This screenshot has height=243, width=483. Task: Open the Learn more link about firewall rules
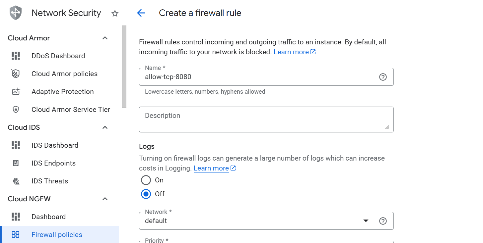(x=291, y=52)
